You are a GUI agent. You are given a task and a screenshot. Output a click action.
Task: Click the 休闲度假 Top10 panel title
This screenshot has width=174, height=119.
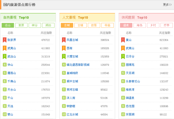134,17
